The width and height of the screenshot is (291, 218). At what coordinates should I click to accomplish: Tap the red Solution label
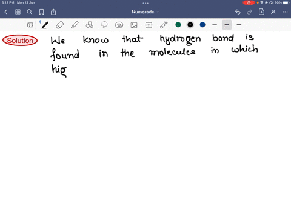20,41
